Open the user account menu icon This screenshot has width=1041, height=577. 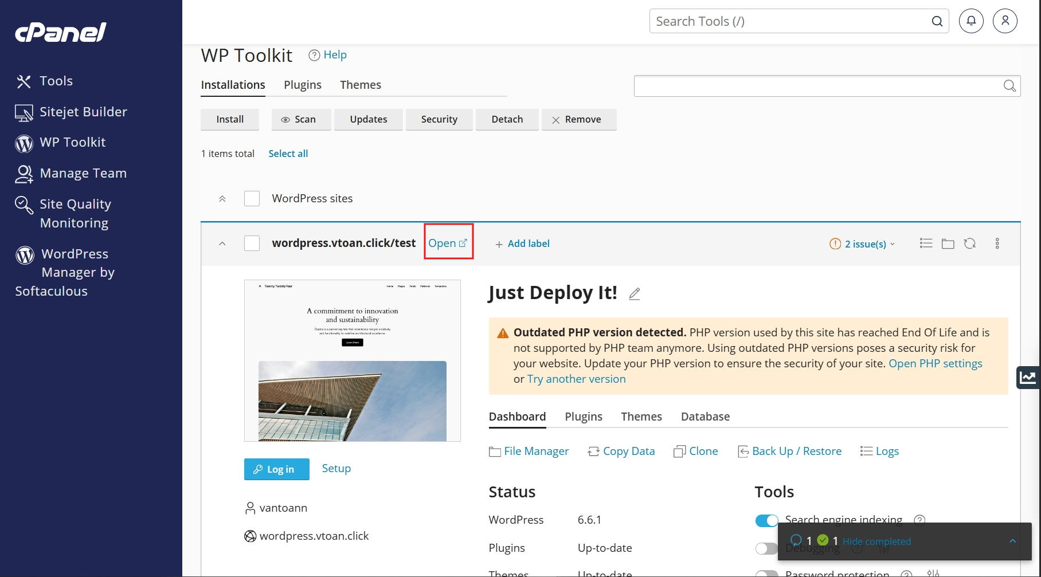(x=1005, y=21)
